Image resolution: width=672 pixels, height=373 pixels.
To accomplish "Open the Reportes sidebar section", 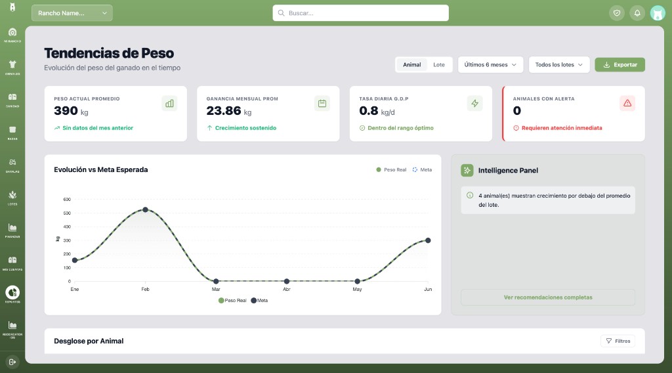I will (12, 295).
